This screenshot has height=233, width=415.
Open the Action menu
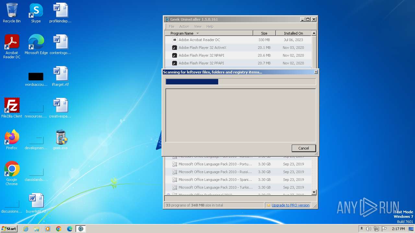pos(184,27)
